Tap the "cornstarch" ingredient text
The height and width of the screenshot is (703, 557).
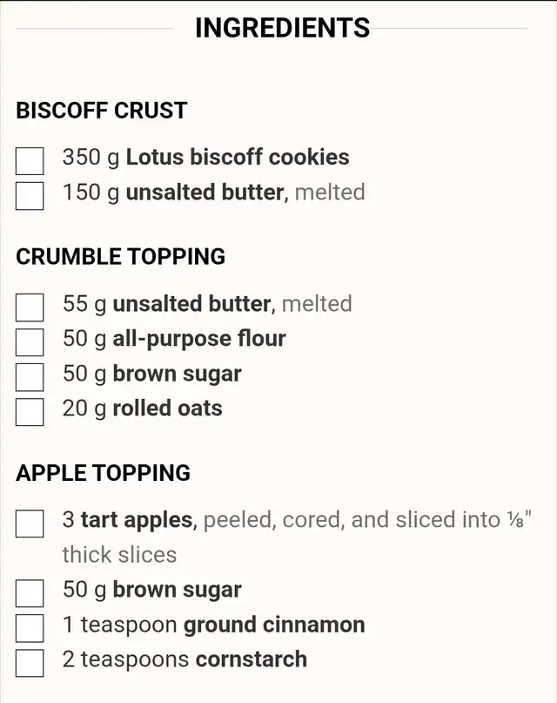pos(251,659)
